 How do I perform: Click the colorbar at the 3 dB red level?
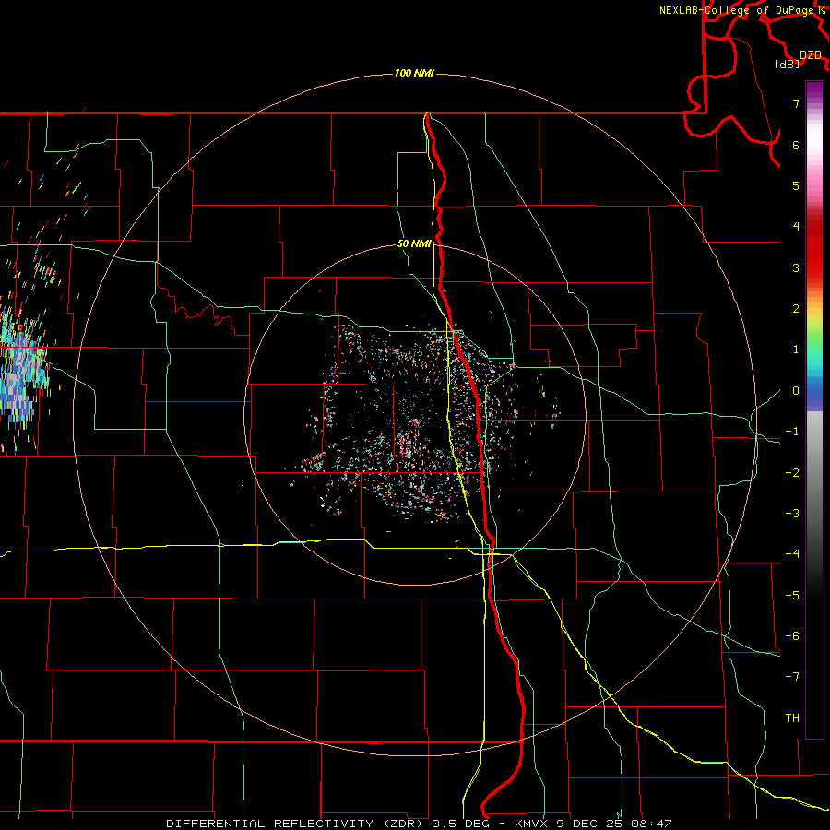814,267
